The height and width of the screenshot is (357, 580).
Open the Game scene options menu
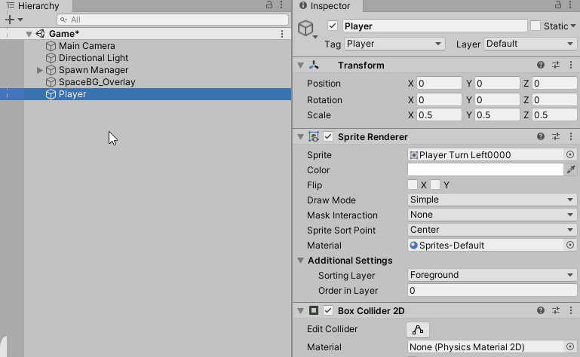(282, 34)
